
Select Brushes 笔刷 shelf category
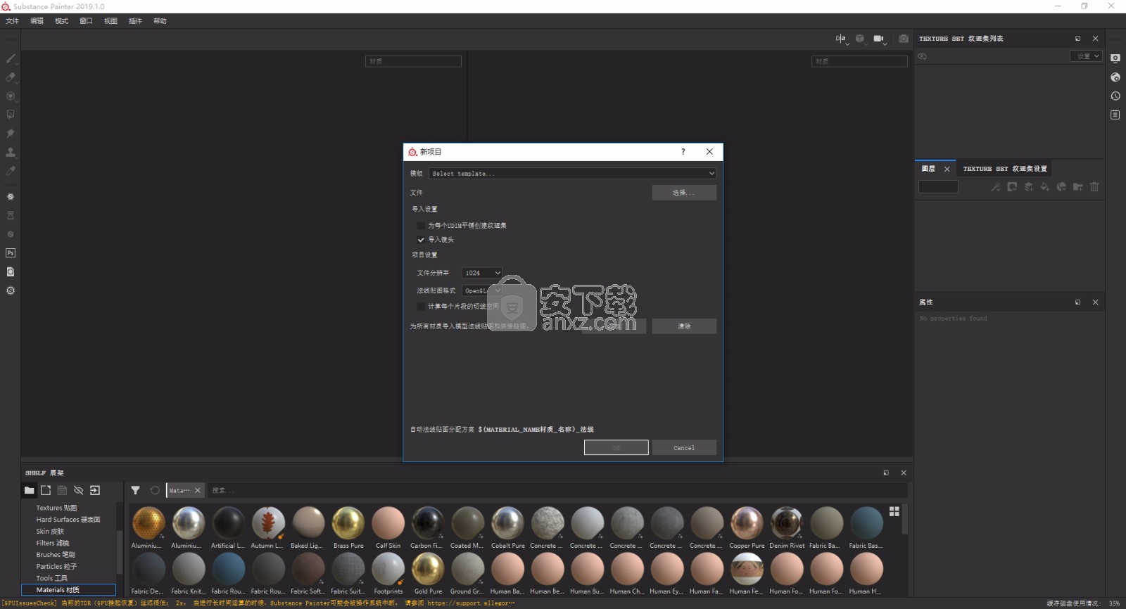(x=56, y=555)
